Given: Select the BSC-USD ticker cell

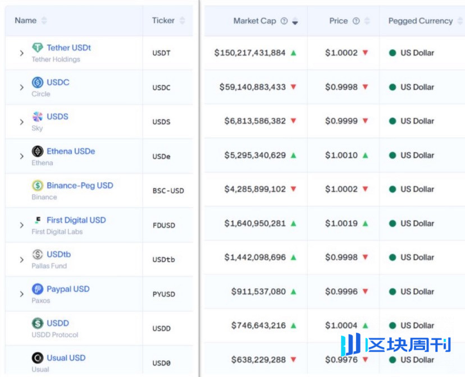Looking at the screenshot, I should click(168, 191).
